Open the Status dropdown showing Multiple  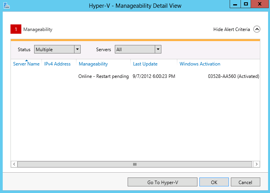[x=57, y=49]
